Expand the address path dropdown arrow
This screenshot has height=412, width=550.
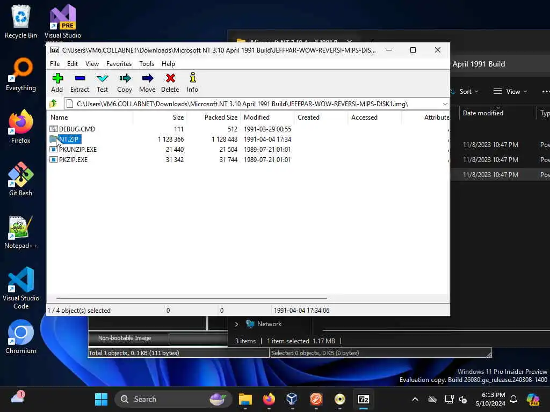(x=445, y=104)
